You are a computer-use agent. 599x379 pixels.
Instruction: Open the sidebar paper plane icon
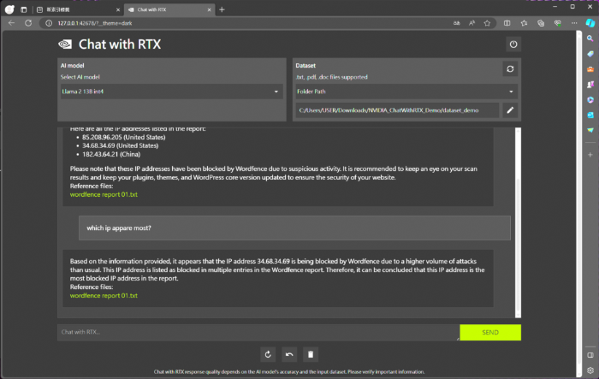click(x=590, y=130)
